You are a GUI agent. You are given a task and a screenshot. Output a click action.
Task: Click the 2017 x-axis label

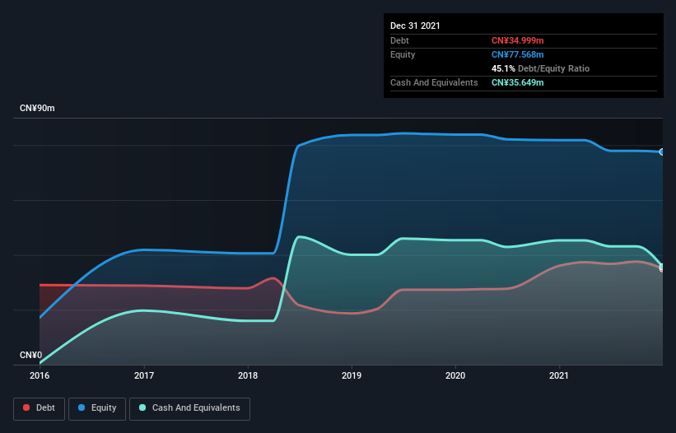click(x=144, y=375)
